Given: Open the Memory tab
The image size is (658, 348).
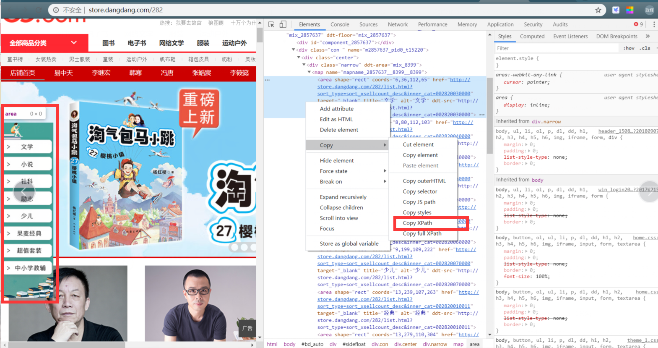Looking at the screenshot, I should pos(467,24).
